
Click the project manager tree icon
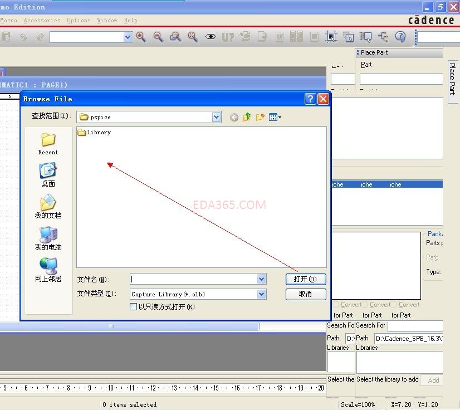(383, 37)
